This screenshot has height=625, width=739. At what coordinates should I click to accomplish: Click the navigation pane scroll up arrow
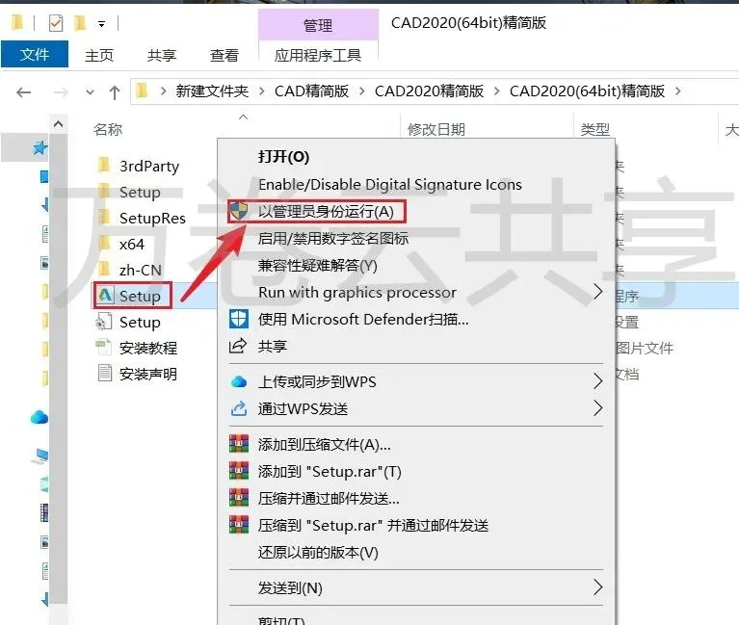(59, 124)
